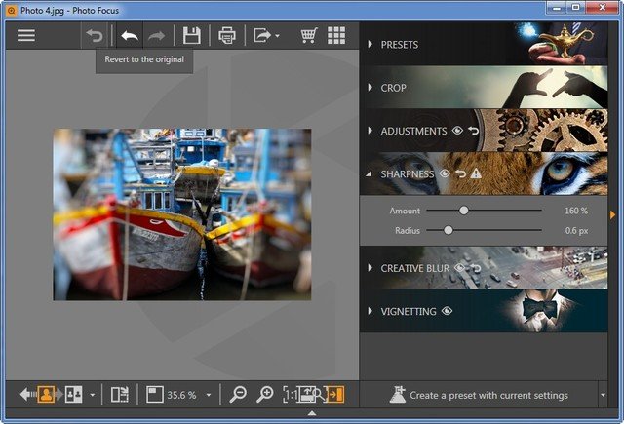624x424 pixels.
Task: Click the Revert to the original icon
Action: tap(95, 36)
